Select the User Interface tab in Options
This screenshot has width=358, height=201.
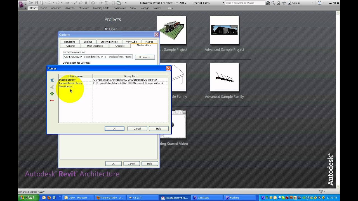click(95, 46)
